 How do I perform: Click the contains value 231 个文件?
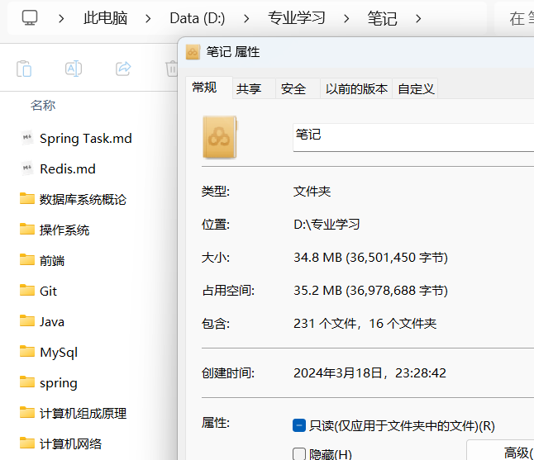click(365, 323)
